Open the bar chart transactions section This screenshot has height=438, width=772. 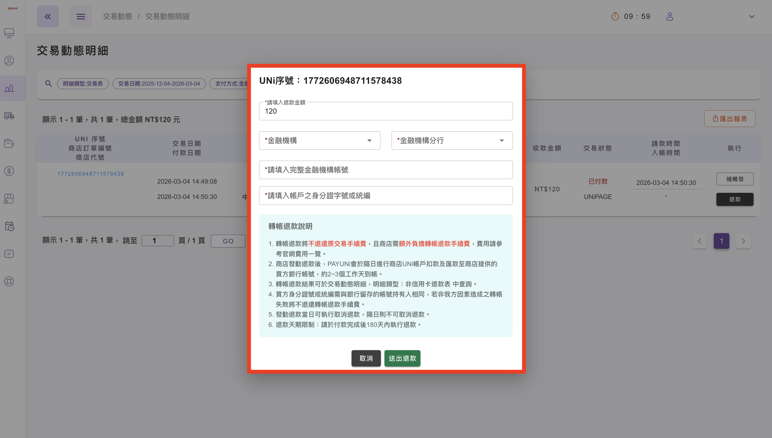[x=9, y=88]
